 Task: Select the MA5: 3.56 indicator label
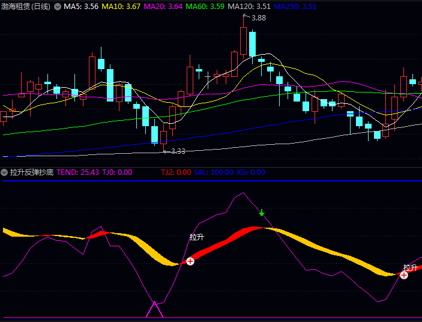pyautogui.click(x=81, y=7)
